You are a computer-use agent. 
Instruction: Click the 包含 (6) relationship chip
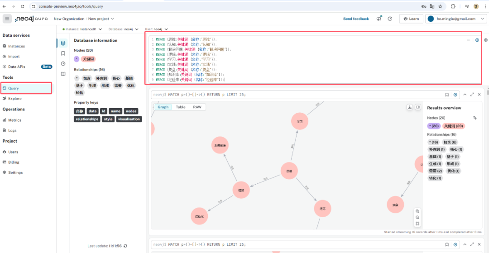[450, 142]
